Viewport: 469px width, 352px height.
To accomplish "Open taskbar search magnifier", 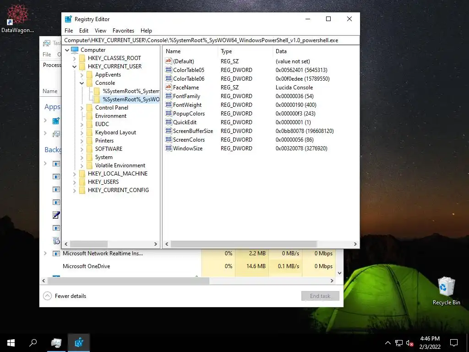I will click(x=33, y=342).
